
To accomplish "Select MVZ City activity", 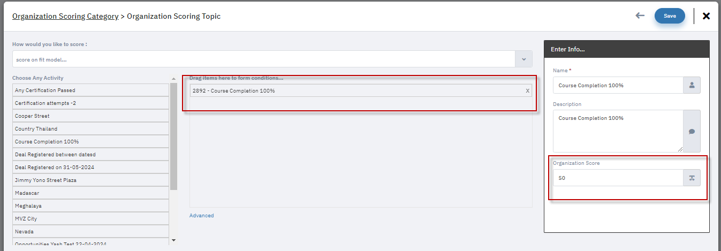I will click(90, 218).
